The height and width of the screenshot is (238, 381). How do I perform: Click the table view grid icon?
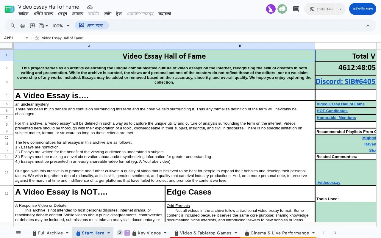point(41,26)
